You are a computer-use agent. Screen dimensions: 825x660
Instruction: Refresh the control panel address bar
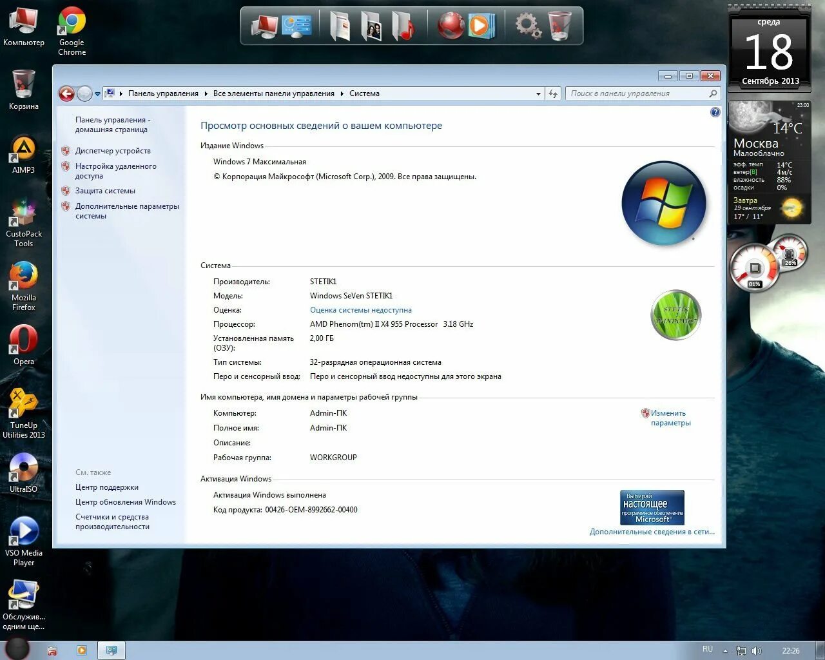pyautogui.click(x=553, y=93)
